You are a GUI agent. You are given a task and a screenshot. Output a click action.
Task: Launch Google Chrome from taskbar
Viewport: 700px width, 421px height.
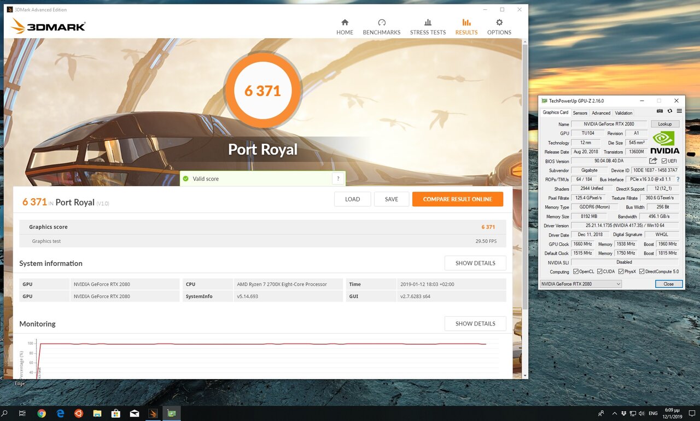[42, 413]
